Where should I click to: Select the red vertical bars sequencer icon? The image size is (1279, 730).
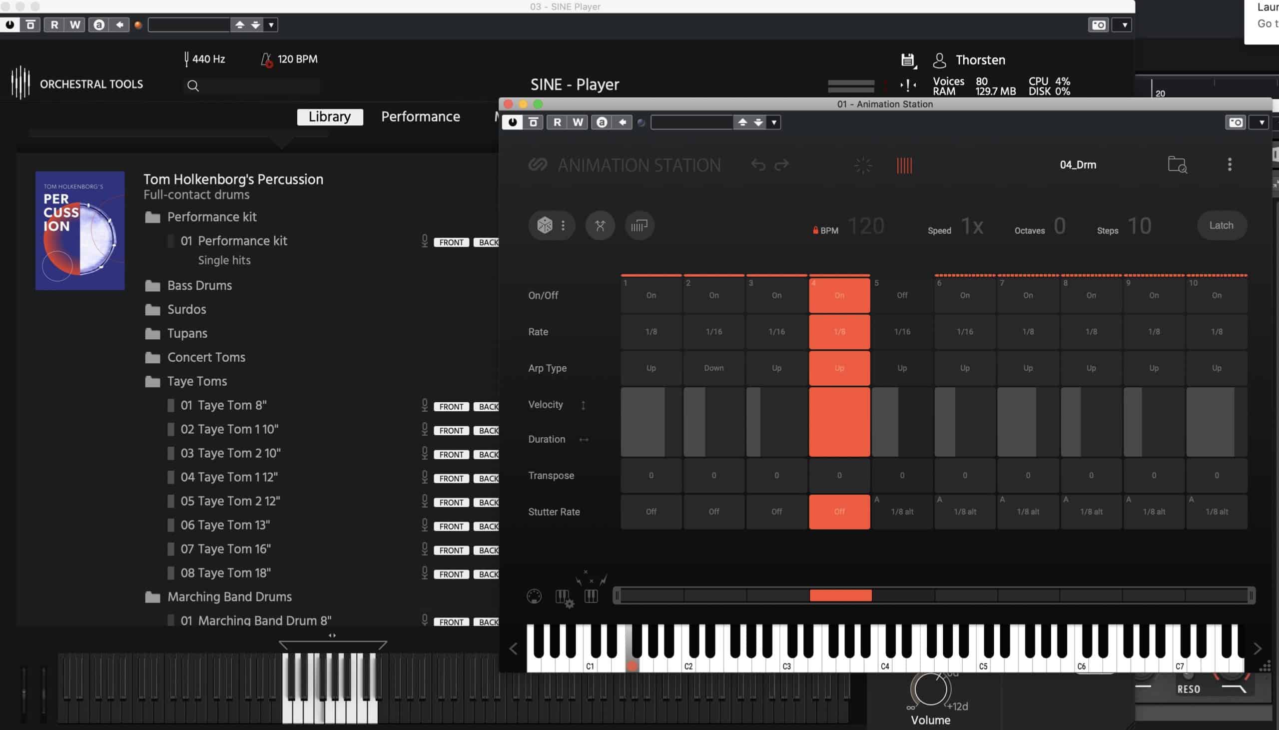pos(904,165)
